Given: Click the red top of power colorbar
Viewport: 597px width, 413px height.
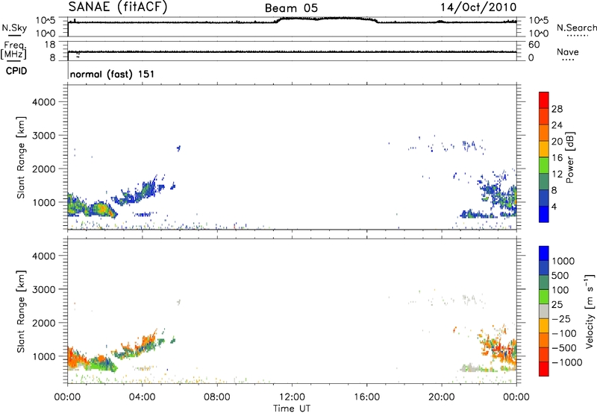Looking at the screenshot, I should click(x=544, y=100).
